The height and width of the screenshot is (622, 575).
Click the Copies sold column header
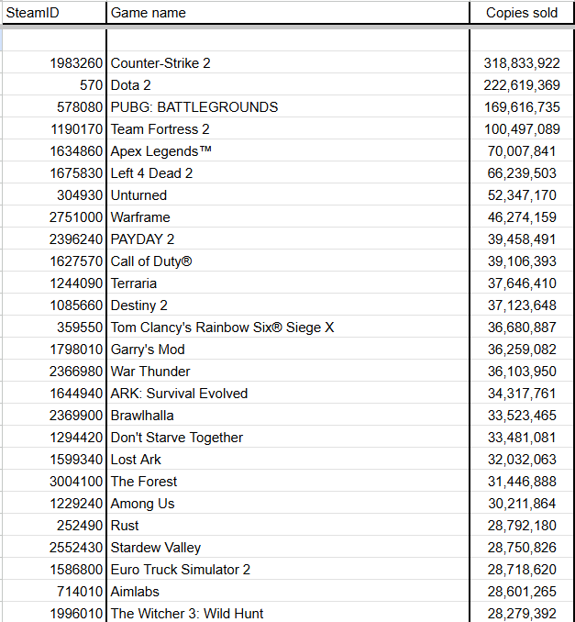tap(521, 13)
